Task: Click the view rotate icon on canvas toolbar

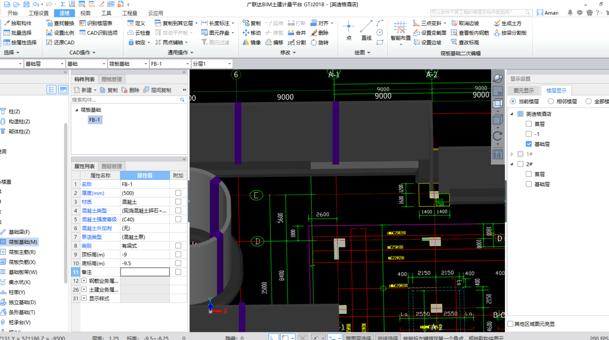Action: 498,136
